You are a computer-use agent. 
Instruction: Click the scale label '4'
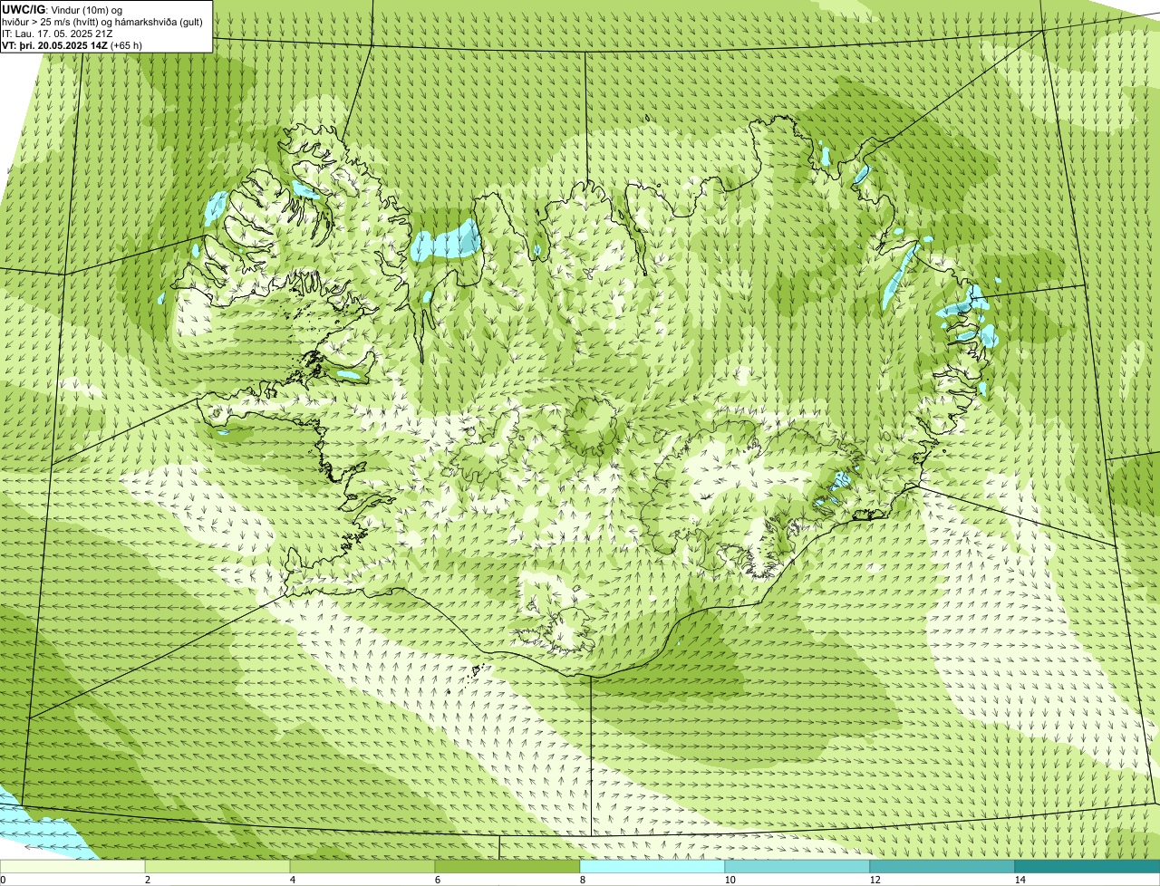pos(292,880)
